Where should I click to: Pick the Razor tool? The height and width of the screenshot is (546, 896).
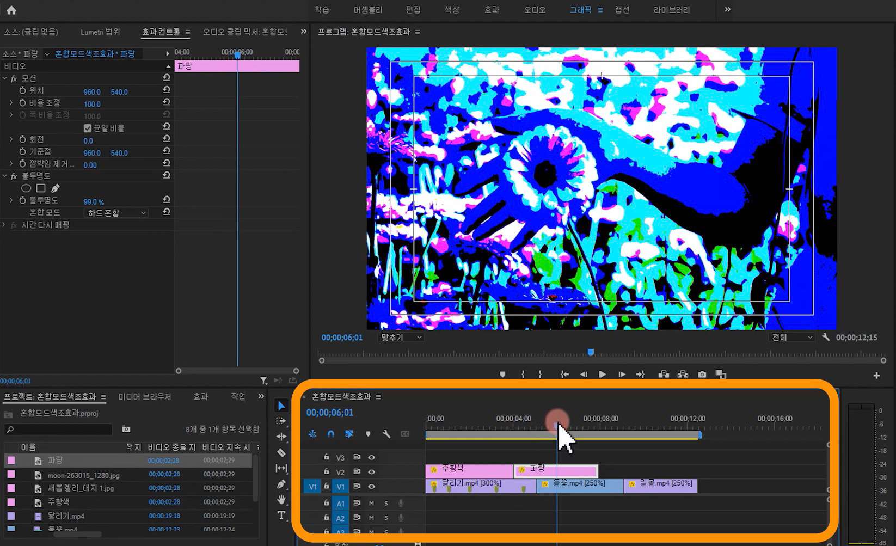tap(281, 452)
